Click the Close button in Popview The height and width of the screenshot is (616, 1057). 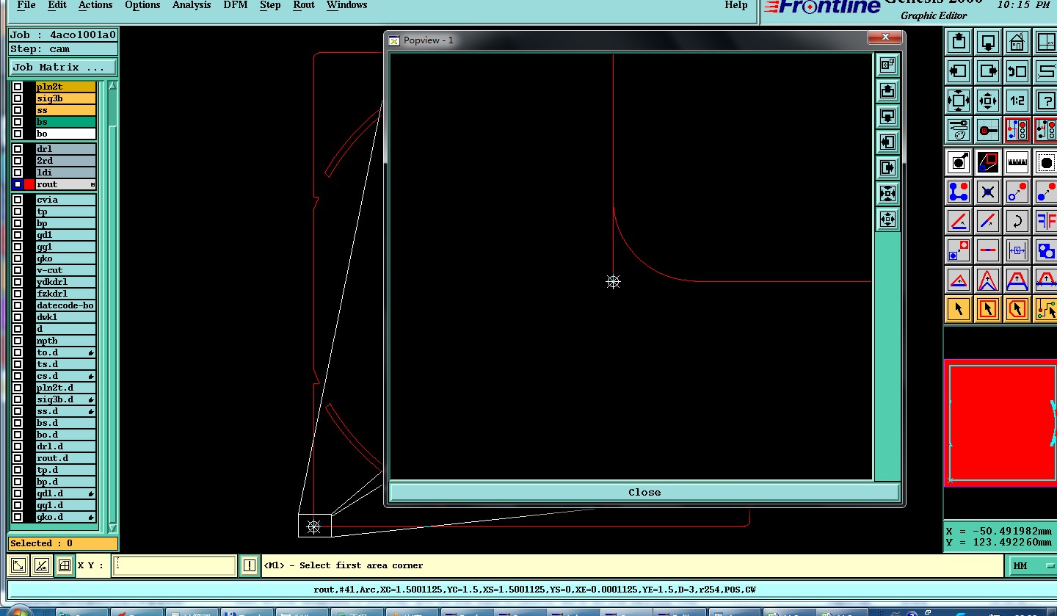(x=644, y=492)
